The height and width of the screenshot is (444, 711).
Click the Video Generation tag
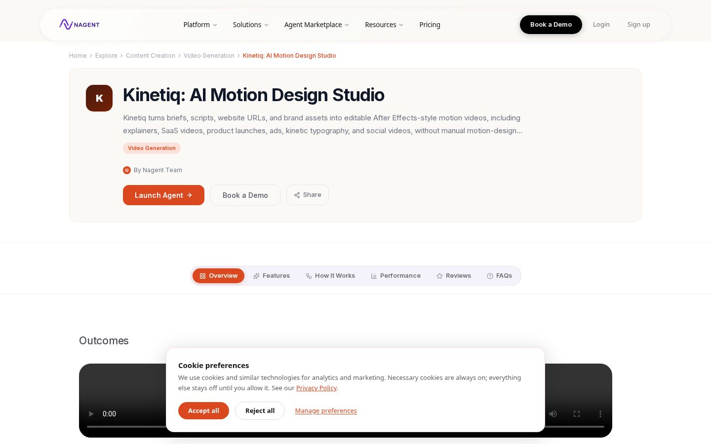pyautogui.click(x=152, y=148)
